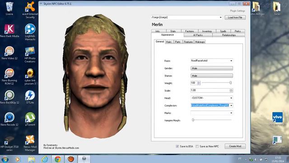
Task: Open Nero Burning ROM 12 desktop icon
Action: coord(9,77)
